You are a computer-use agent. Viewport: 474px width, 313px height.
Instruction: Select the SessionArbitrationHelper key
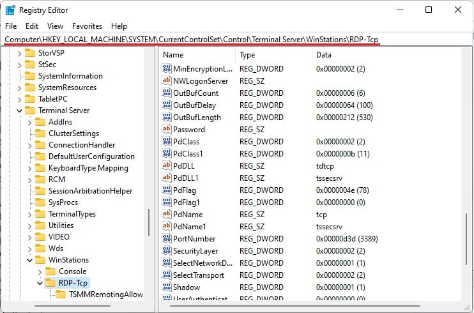click(x=90, y=191)
